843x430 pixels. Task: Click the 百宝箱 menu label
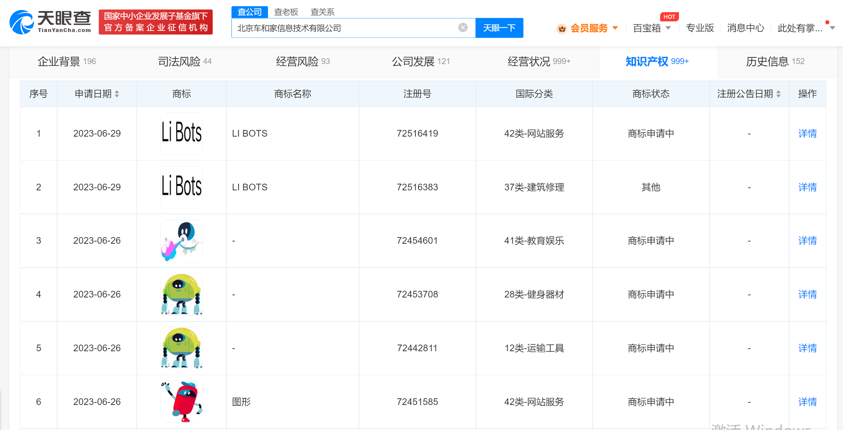click(x=647, y=28)
